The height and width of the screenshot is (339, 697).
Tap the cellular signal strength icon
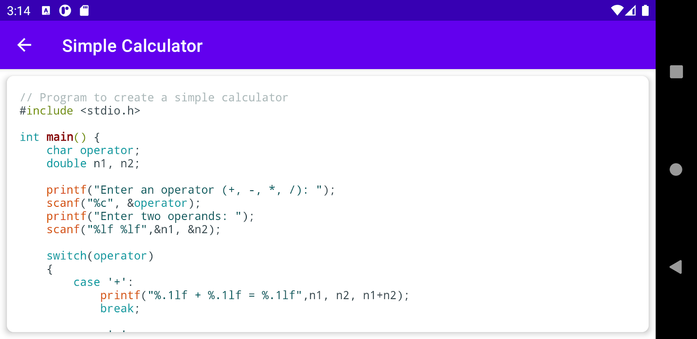pos(631,10)
